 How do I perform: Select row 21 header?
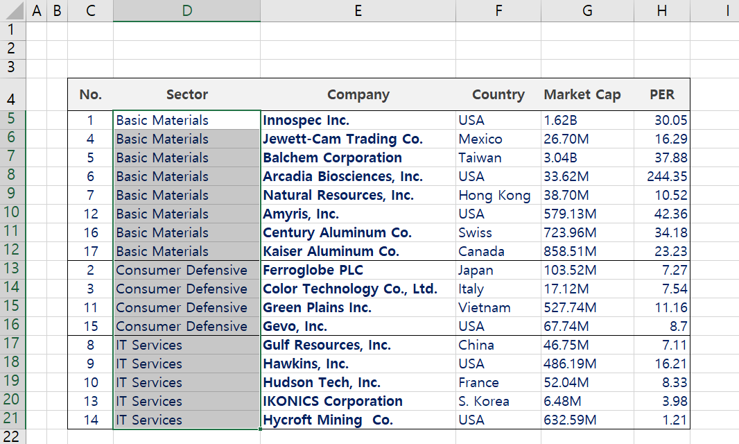pos(12,420)
